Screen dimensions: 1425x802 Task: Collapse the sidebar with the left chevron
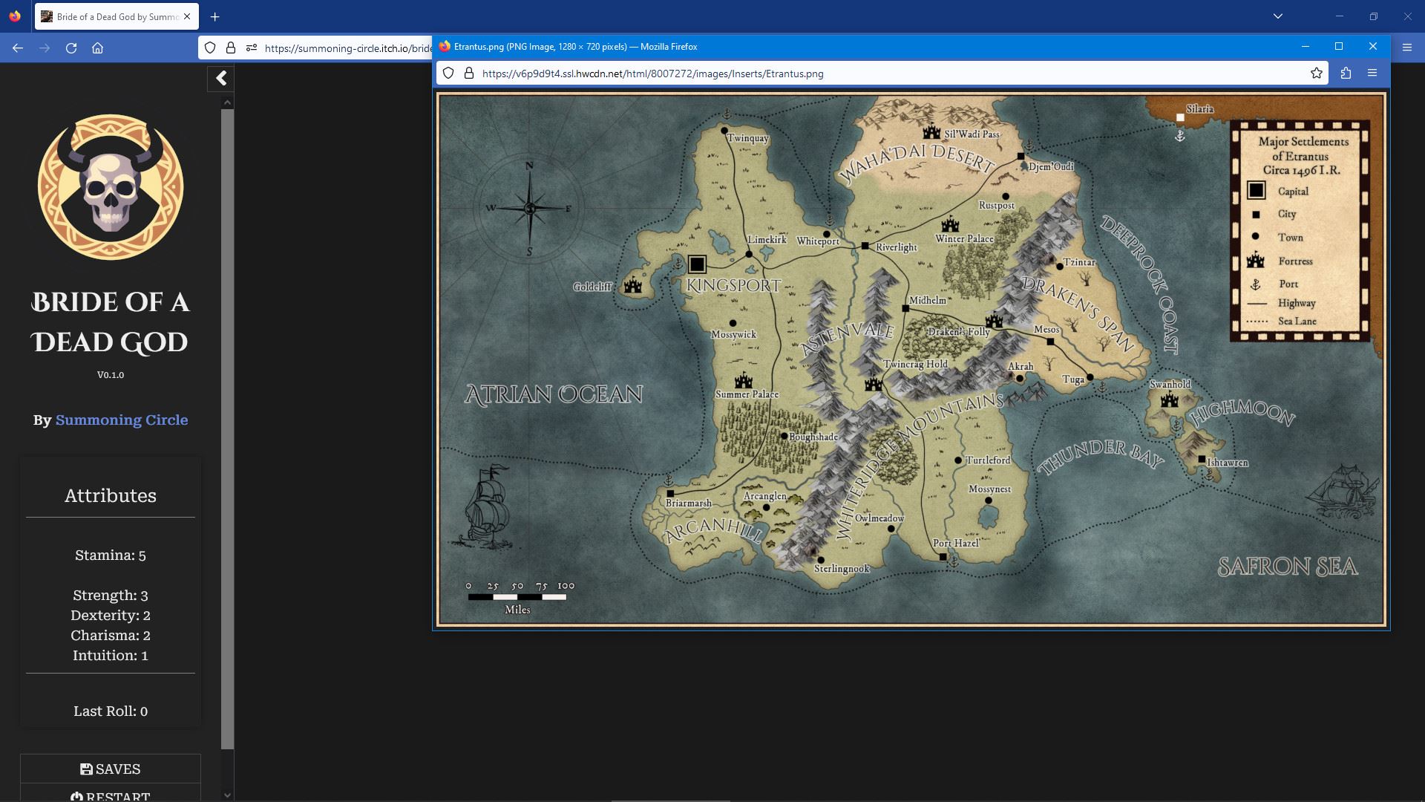tap(221, 79)
